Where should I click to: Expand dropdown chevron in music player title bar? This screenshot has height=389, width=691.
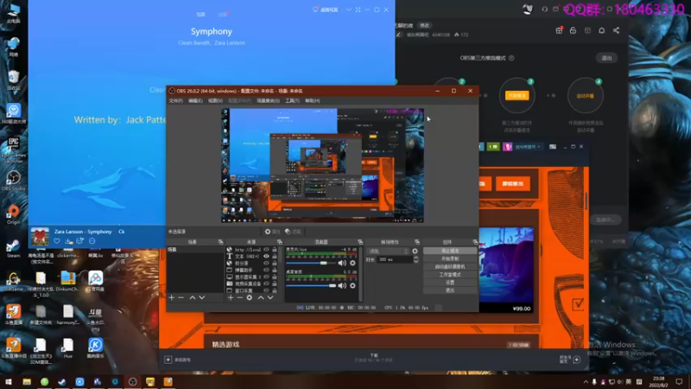[349, 10]
